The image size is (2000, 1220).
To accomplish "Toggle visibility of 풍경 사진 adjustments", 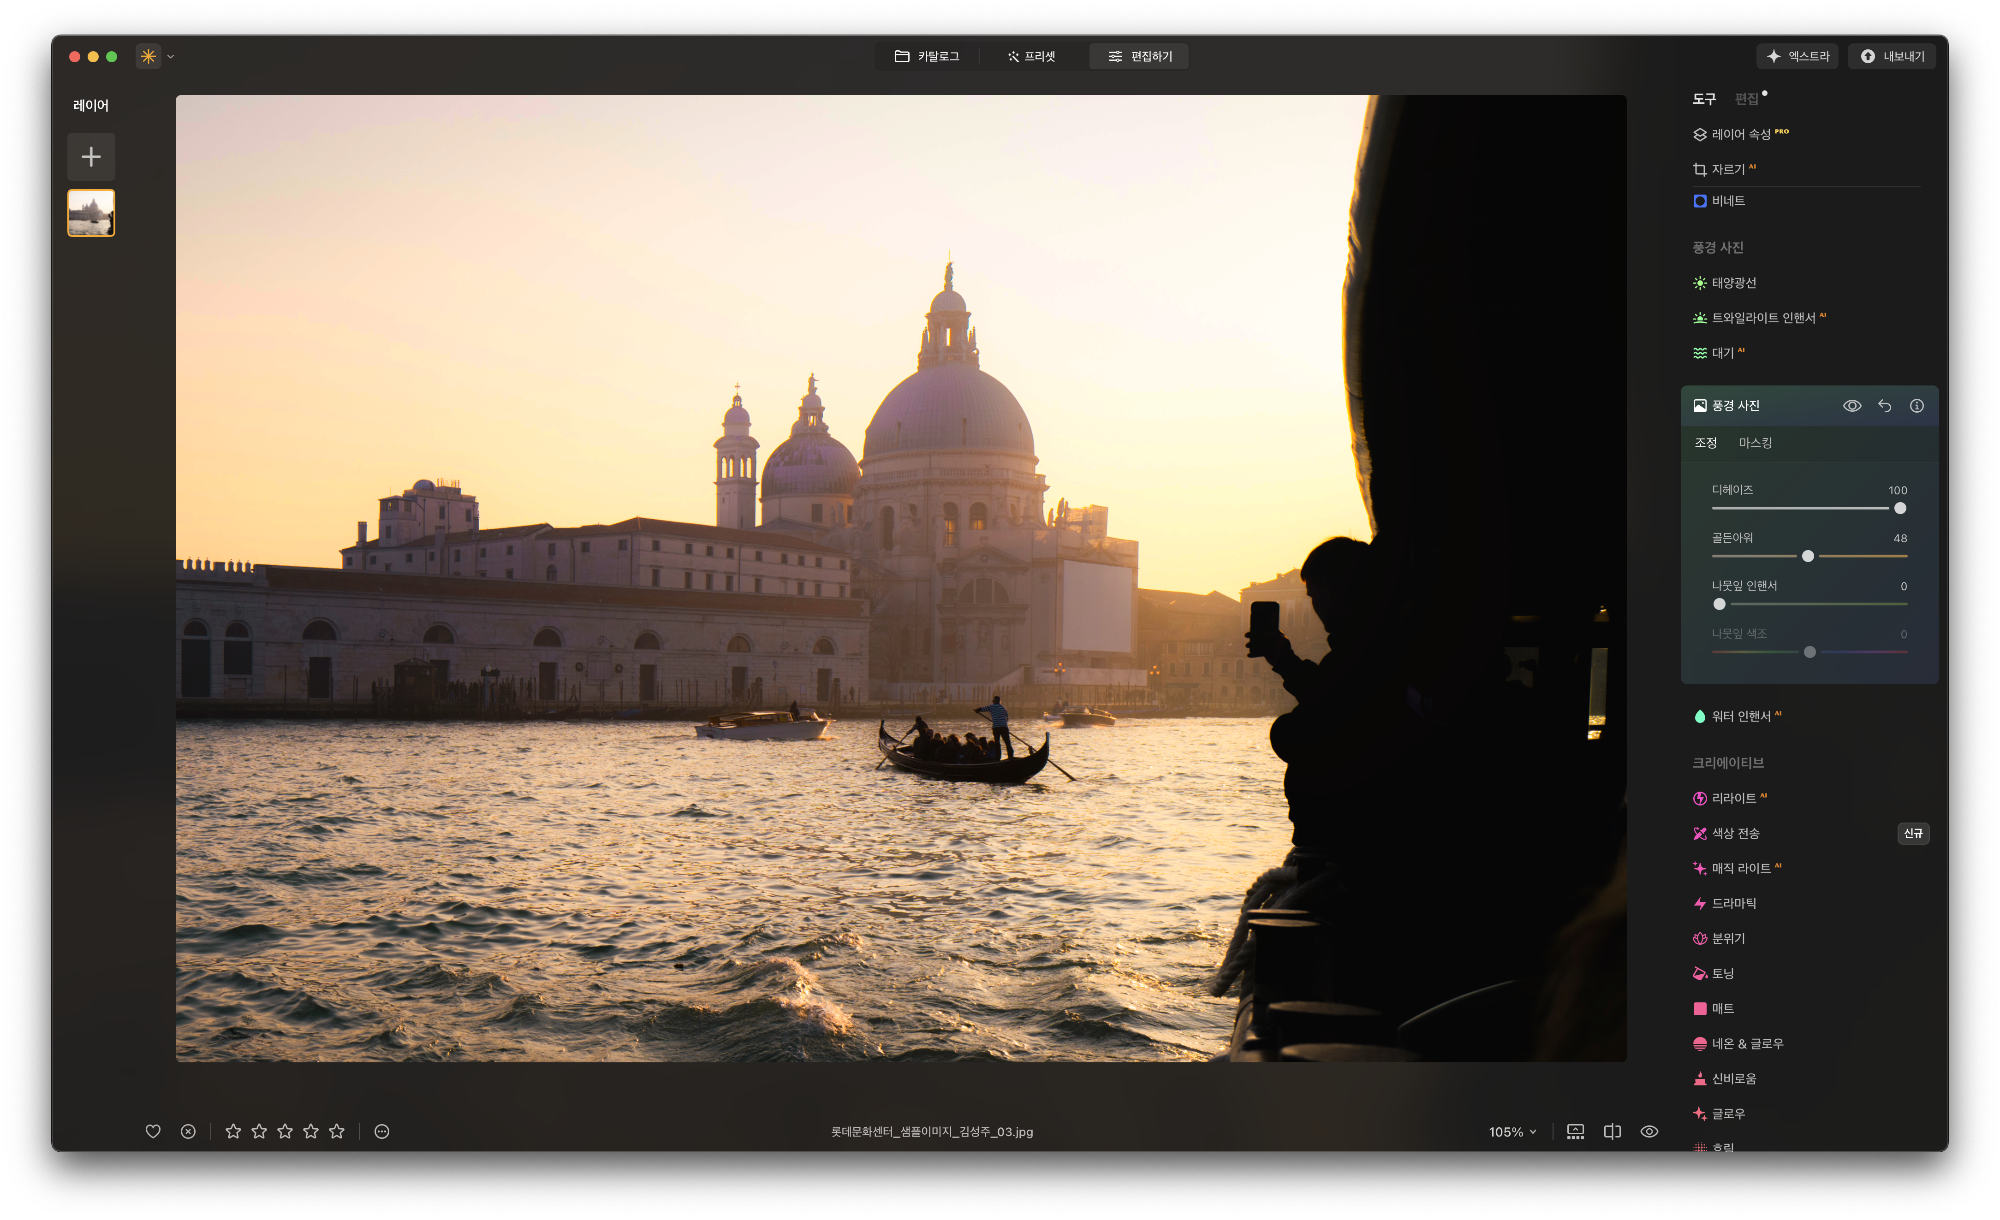I will 1851,406.
